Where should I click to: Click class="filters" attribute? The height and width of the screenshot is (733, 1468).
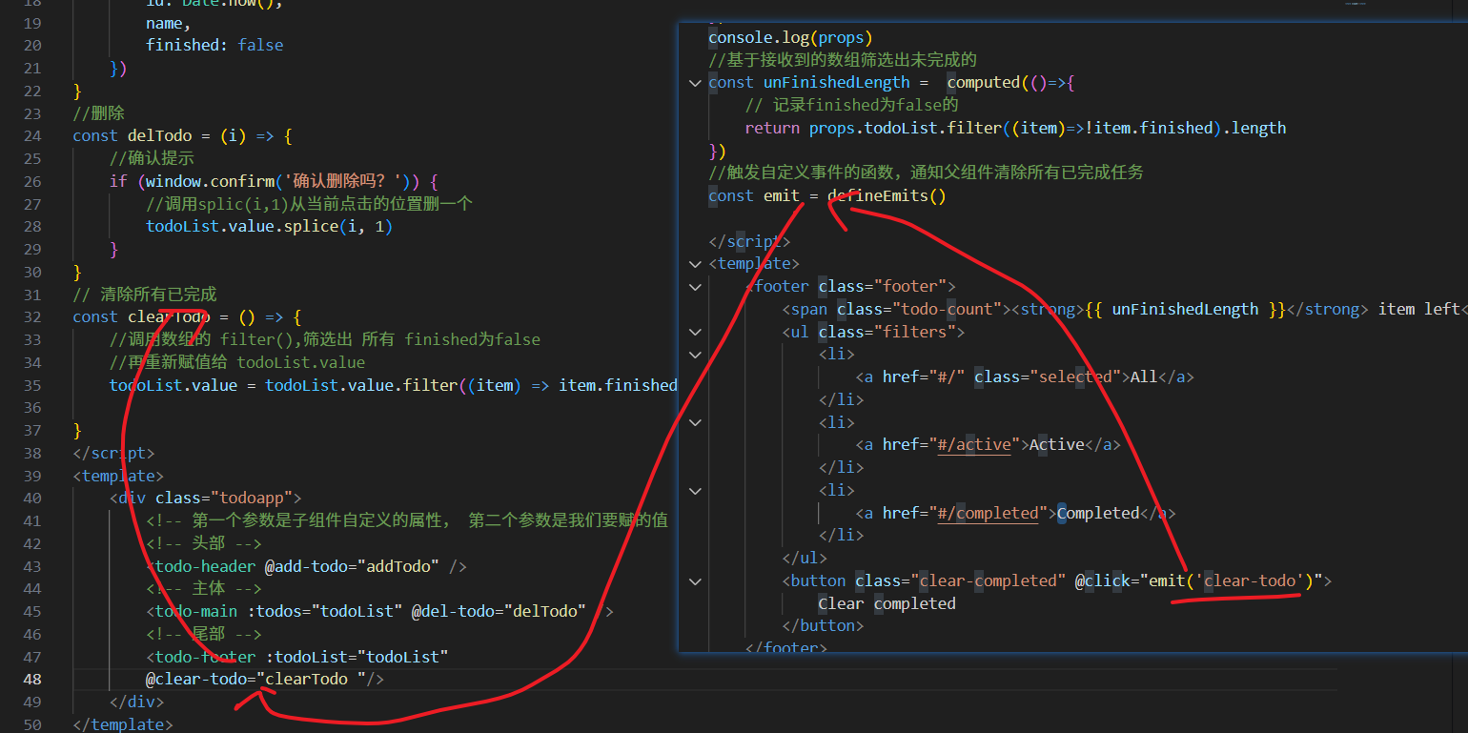(887, 332)
